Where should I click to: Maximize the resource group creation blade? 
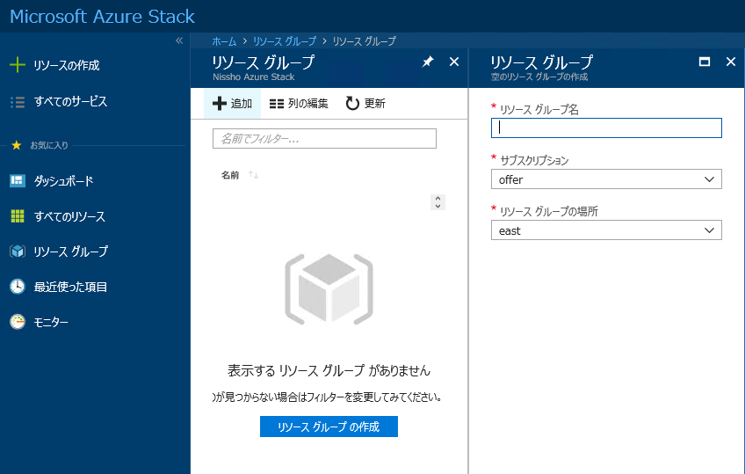[x=705, y=62]
